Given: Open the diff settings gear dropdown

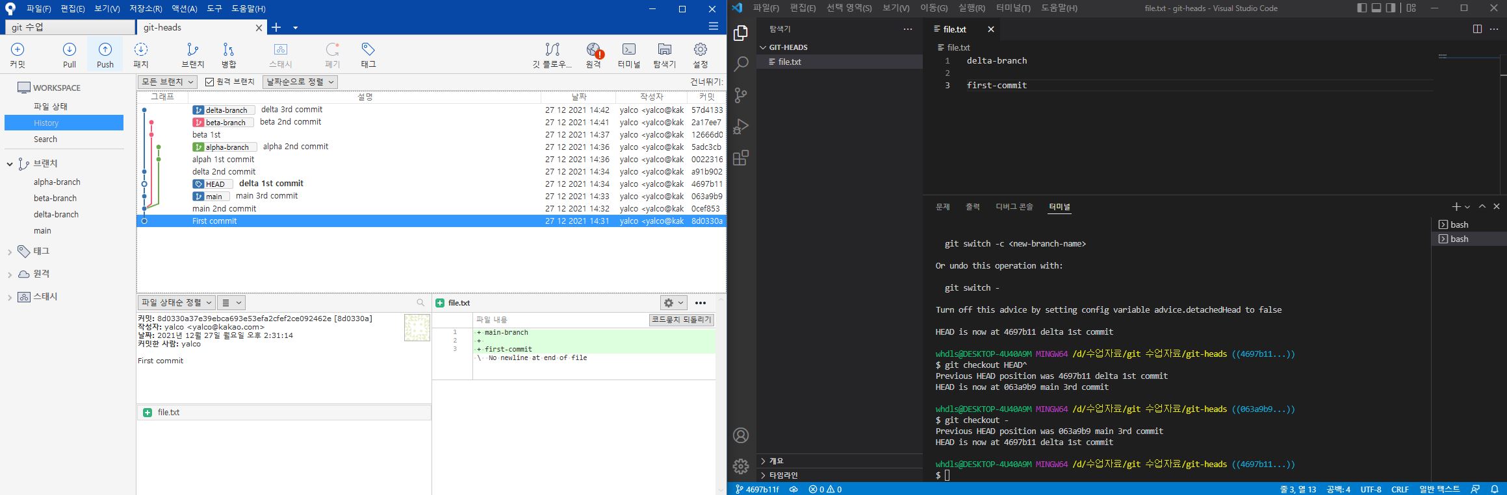Looking at the screenshot, I should tap(673, 302).
